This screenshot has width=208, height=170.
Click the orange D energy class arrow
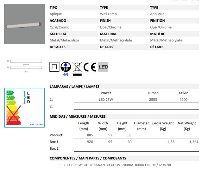click(13, 118)
